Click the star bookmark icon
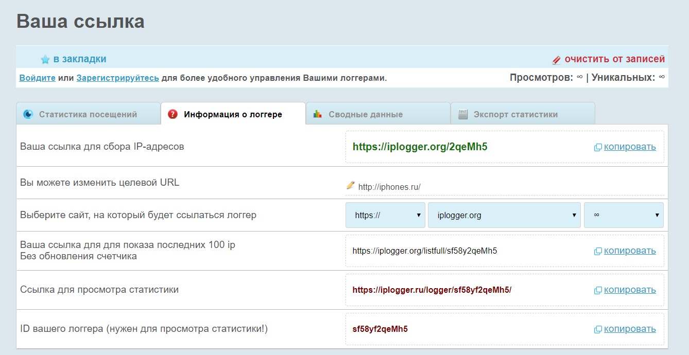Image resolution: width=689 pixels, height=355 pixels. pyautogui.click(x=45, y=59)
